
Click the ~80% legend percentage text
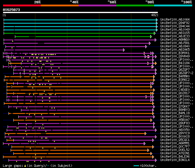150,2
